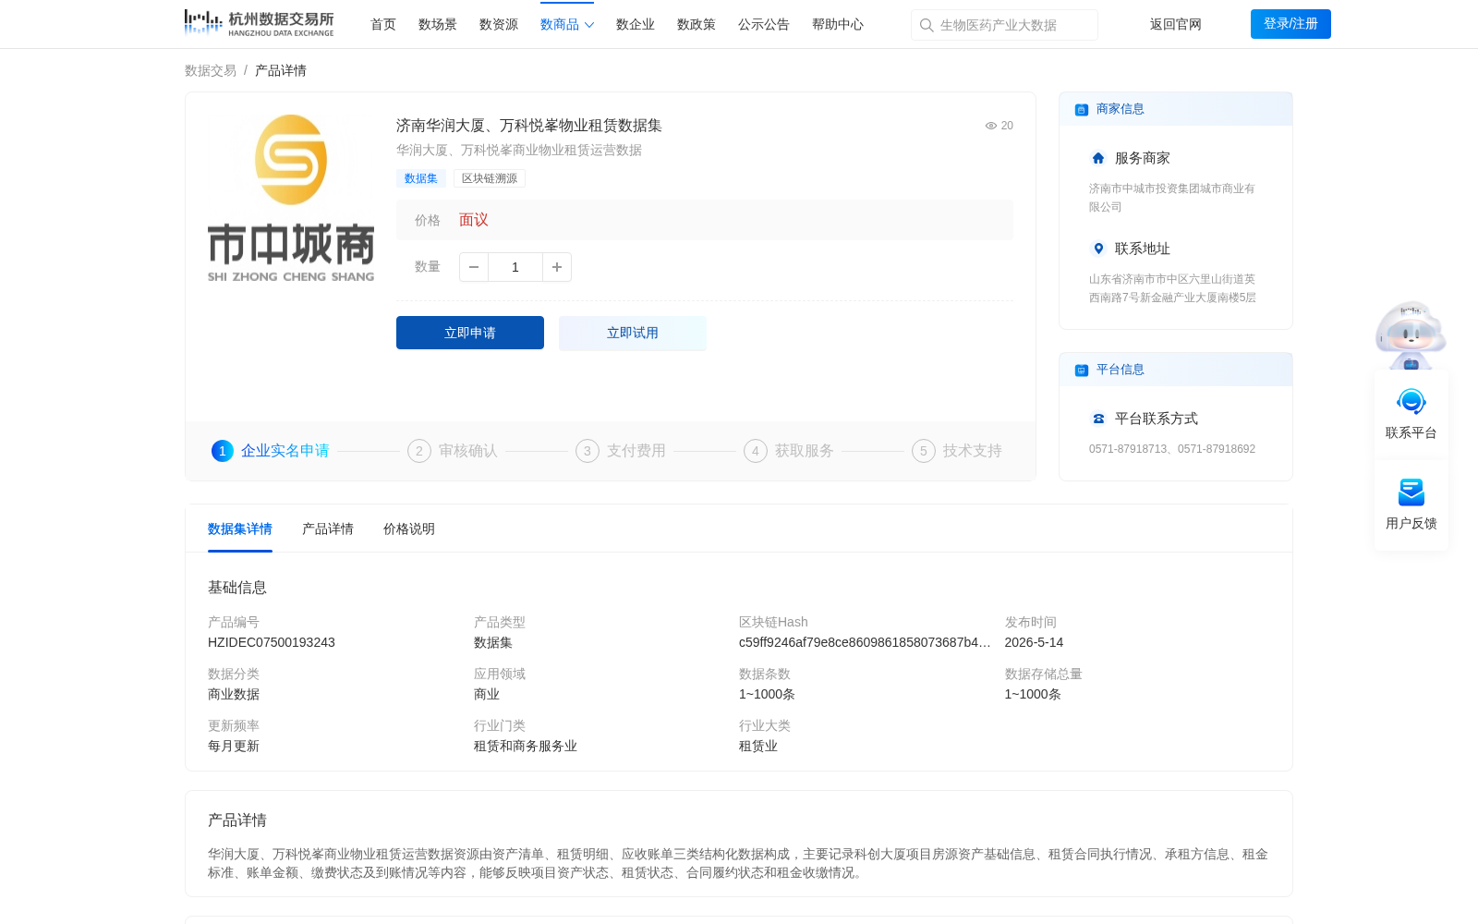Click the publish date 2026-5-14

1034,643
